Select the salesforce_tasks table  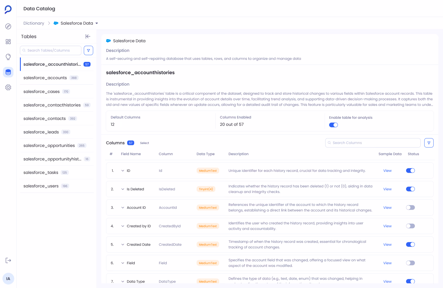click(57, 172)
